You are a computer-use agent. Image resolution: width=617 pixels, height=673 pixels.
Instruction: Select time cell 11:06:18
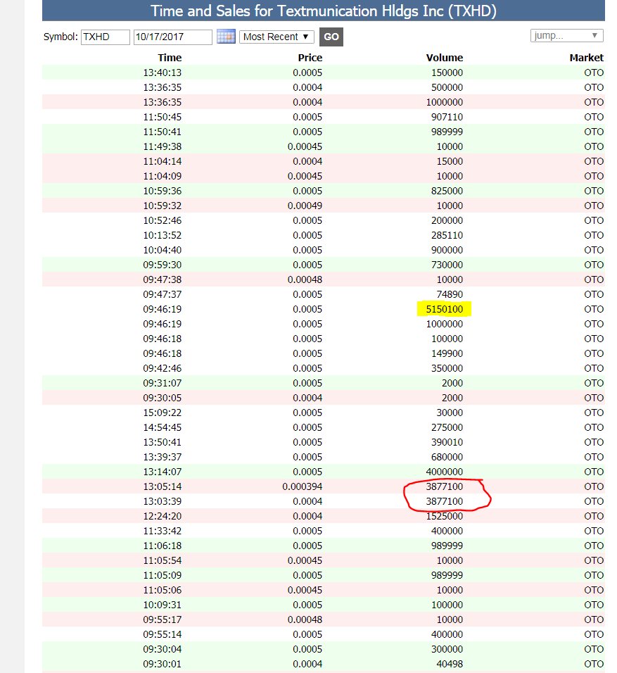coord(163,546)
